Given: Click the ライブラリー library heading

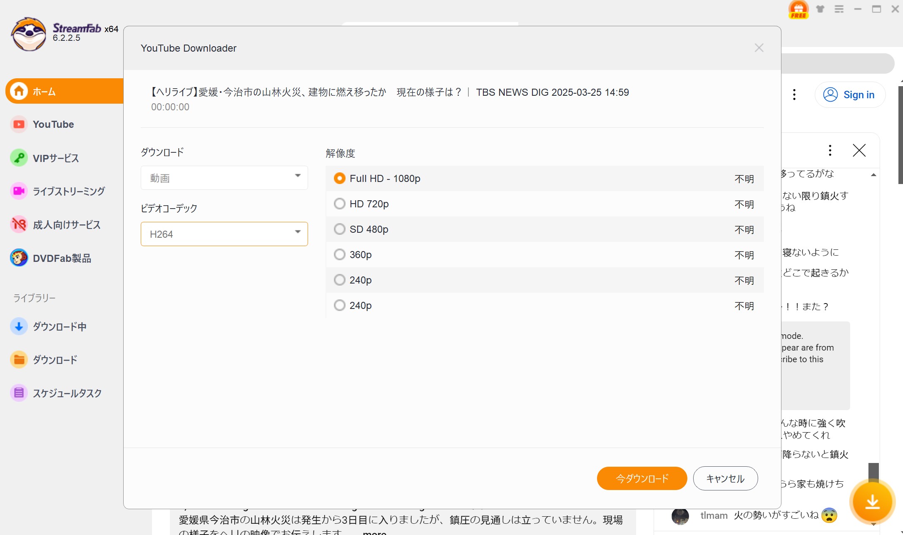Looking at the screenshot, I should click(x=34, y=298).
